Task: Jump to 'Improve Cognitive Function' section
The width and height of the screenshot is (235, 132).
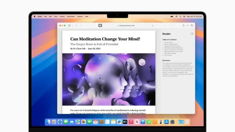Action: (173, 50)
